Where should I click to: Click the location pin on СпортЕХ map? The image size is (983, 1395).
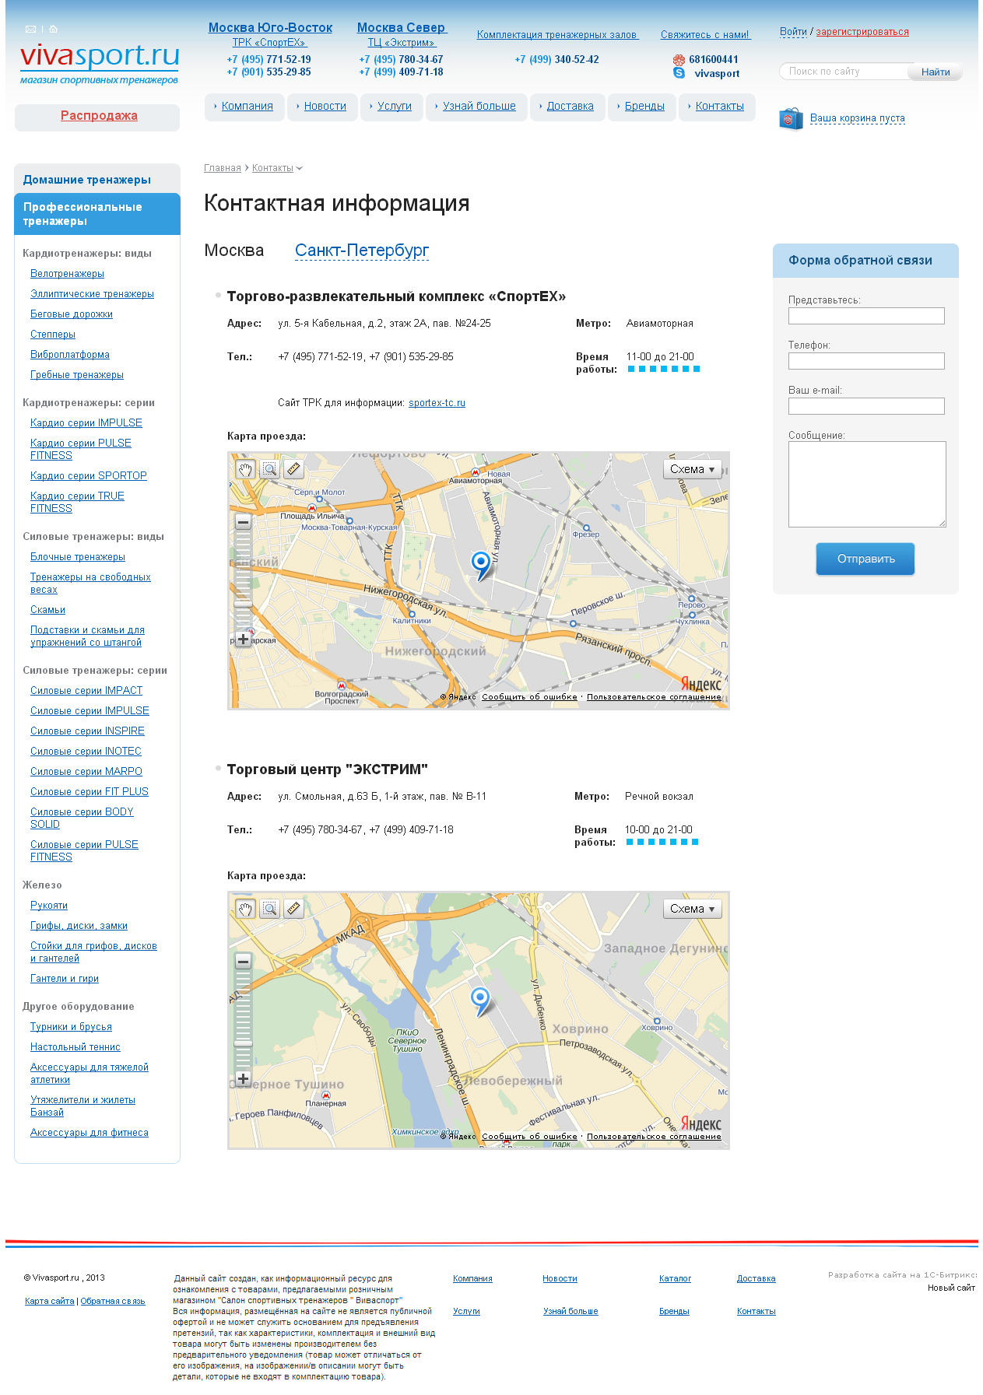[481, 565]
